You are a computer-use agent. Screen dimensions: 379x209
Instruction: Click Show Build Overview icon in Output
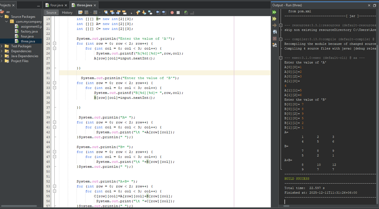[274, 31]
